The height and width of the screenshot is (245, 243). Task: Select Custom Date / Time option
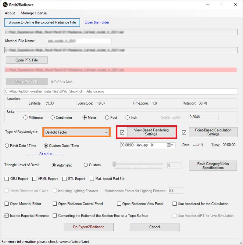tap(46, 146)
